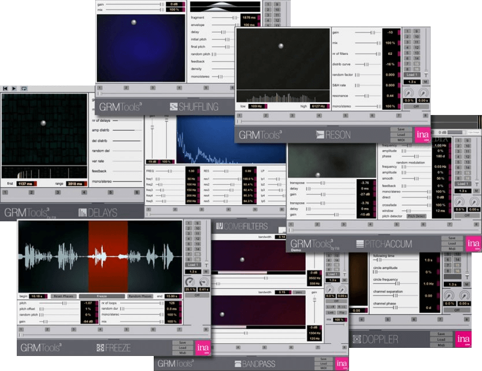This screenshot has height=371, width=482.
Task: Open the Load 1 selector in Reson
Action: 411,75
